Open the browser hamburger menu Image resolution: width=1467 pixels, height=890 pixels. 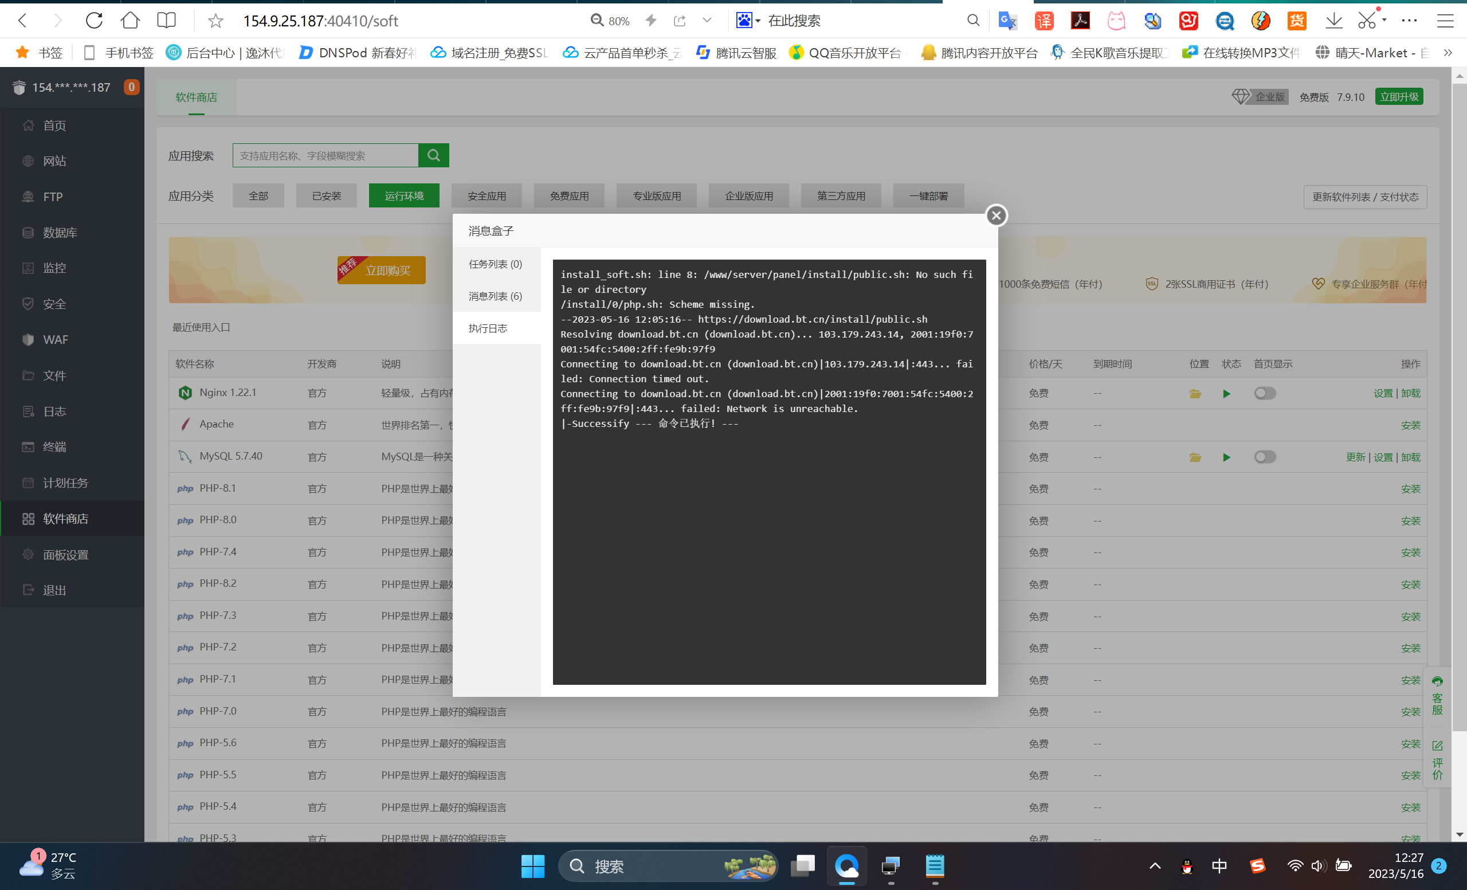(1446, 21)
